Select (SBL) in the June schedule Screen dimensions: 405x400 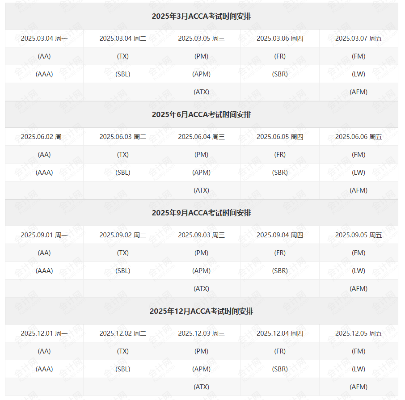[122, 173]
